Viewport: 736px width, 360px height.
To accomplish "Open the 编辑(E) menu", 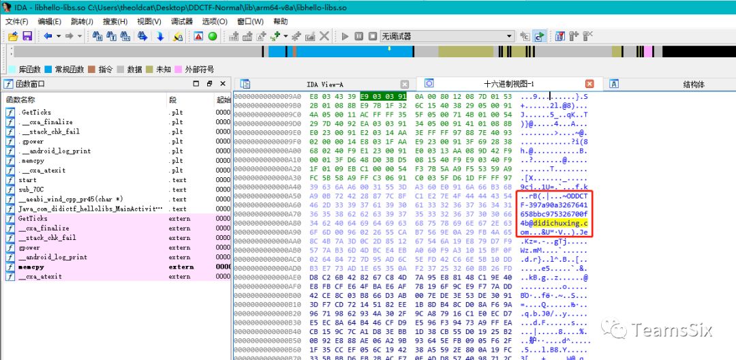I will [x=49, y=22].
